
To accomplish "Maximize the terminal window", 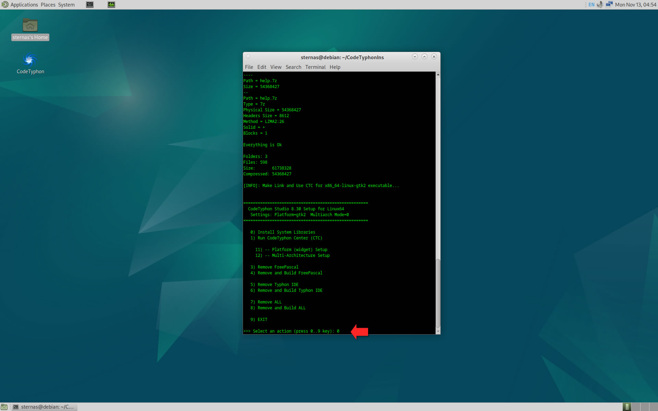I will pos(424,57).
